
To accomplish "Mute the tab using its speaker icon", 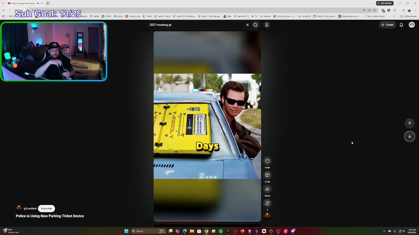I will 38,3.
